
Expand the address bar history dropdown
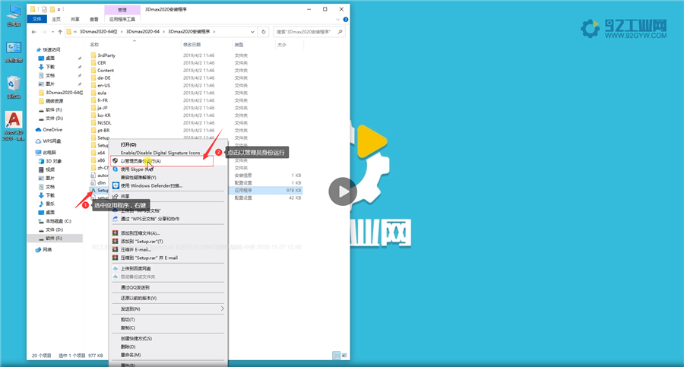252,32
